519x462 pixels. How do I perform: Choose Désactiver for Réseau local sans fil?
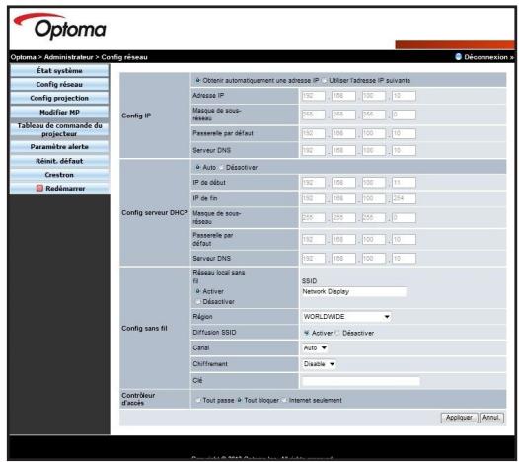tap(198, 302)
